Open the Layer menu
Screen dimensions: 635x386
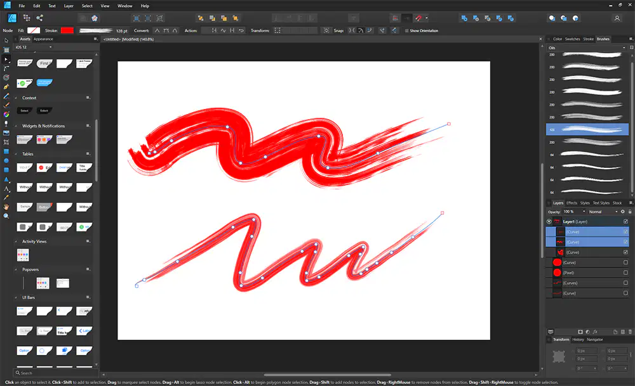pyautogui.click(x=69, y=6)
